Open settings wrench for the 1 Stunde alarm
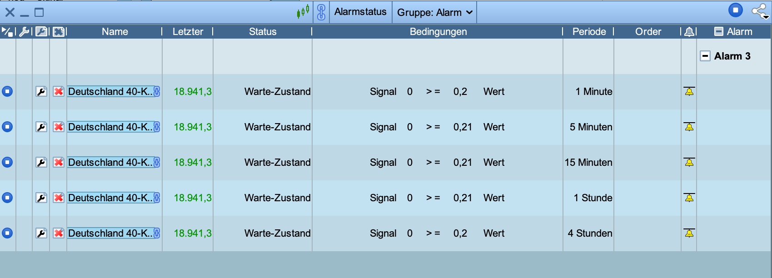This screenshot has height=278, width=772. click(x=41, y=198)
